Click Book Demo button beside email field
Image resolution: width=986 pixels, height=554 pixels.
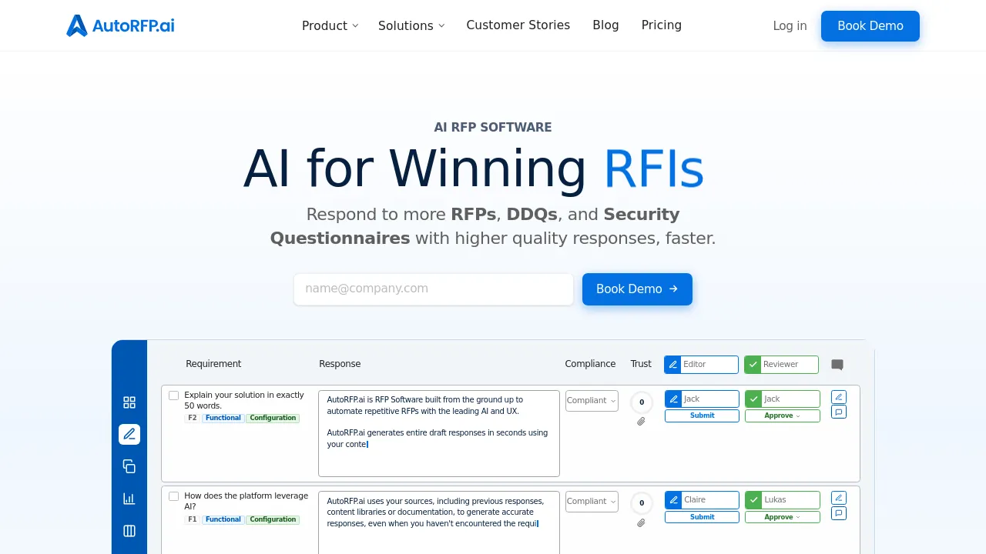637,289
